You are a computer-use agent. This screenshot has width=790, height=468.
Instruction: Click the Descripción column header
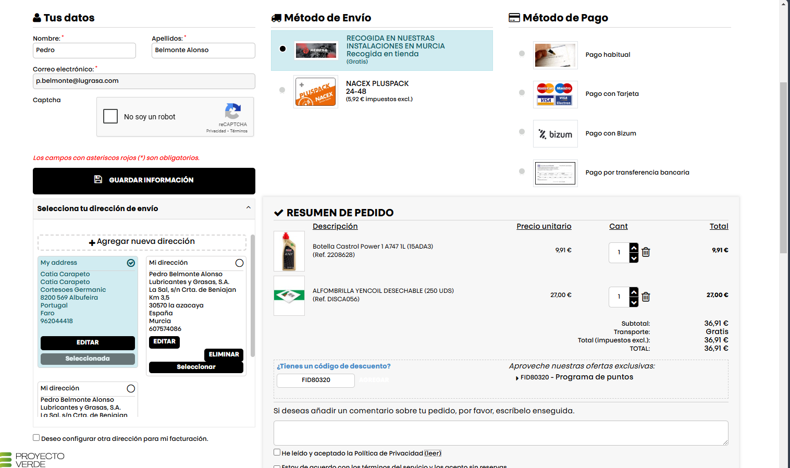[x=335, y=227]
